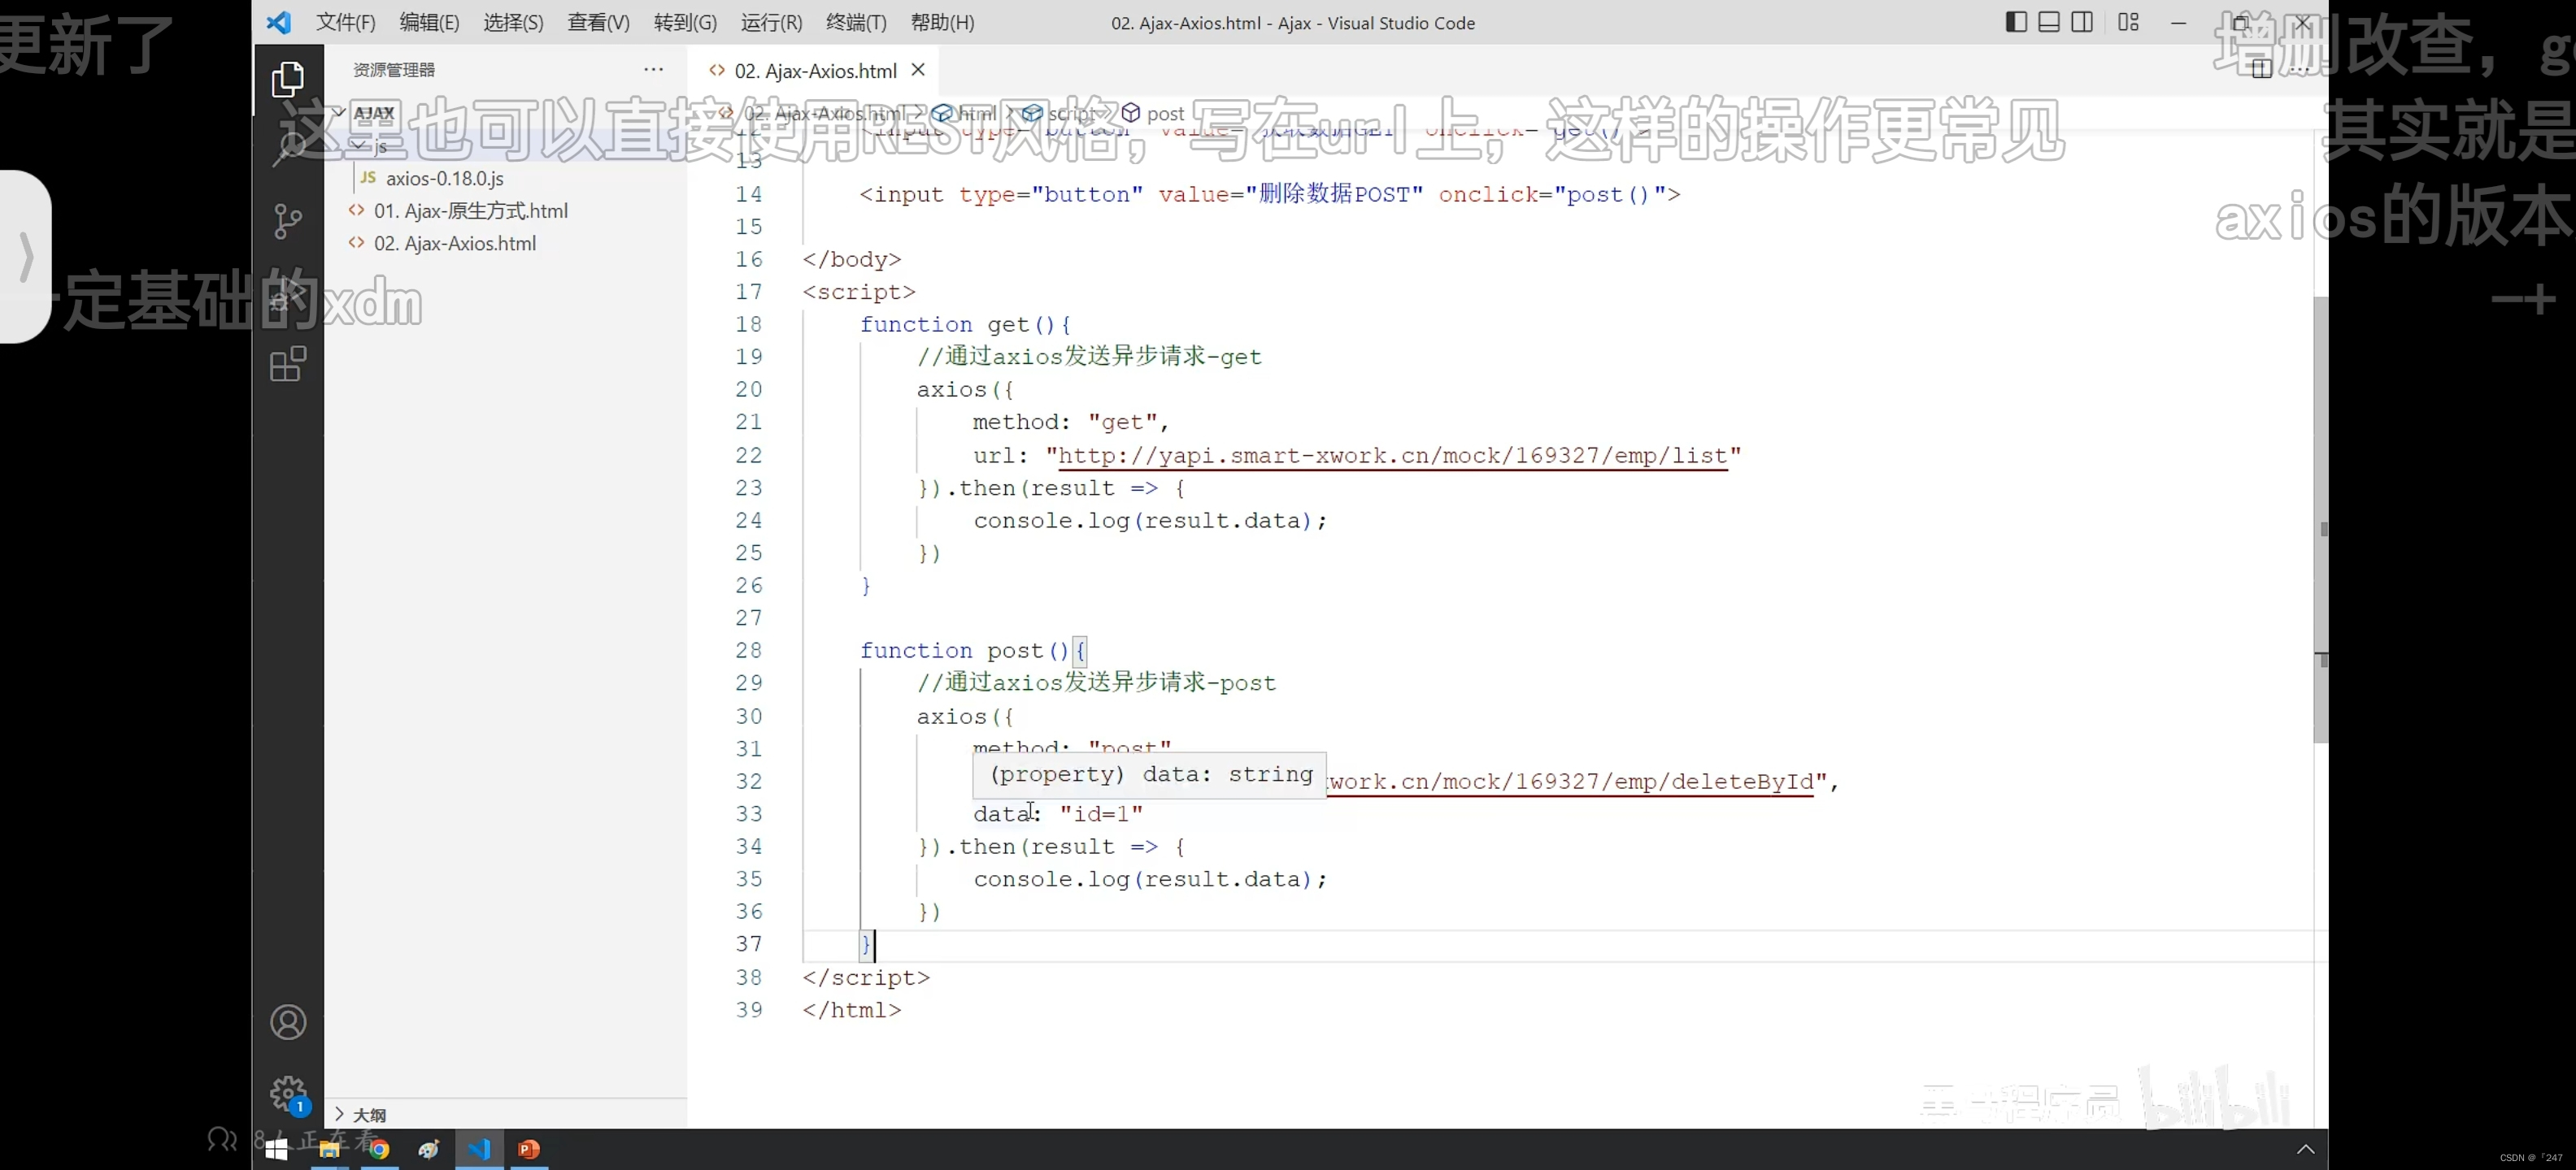The image size is (2576, 1170).
Task: Open 帮助(H) menu
Action: (942, 22)
